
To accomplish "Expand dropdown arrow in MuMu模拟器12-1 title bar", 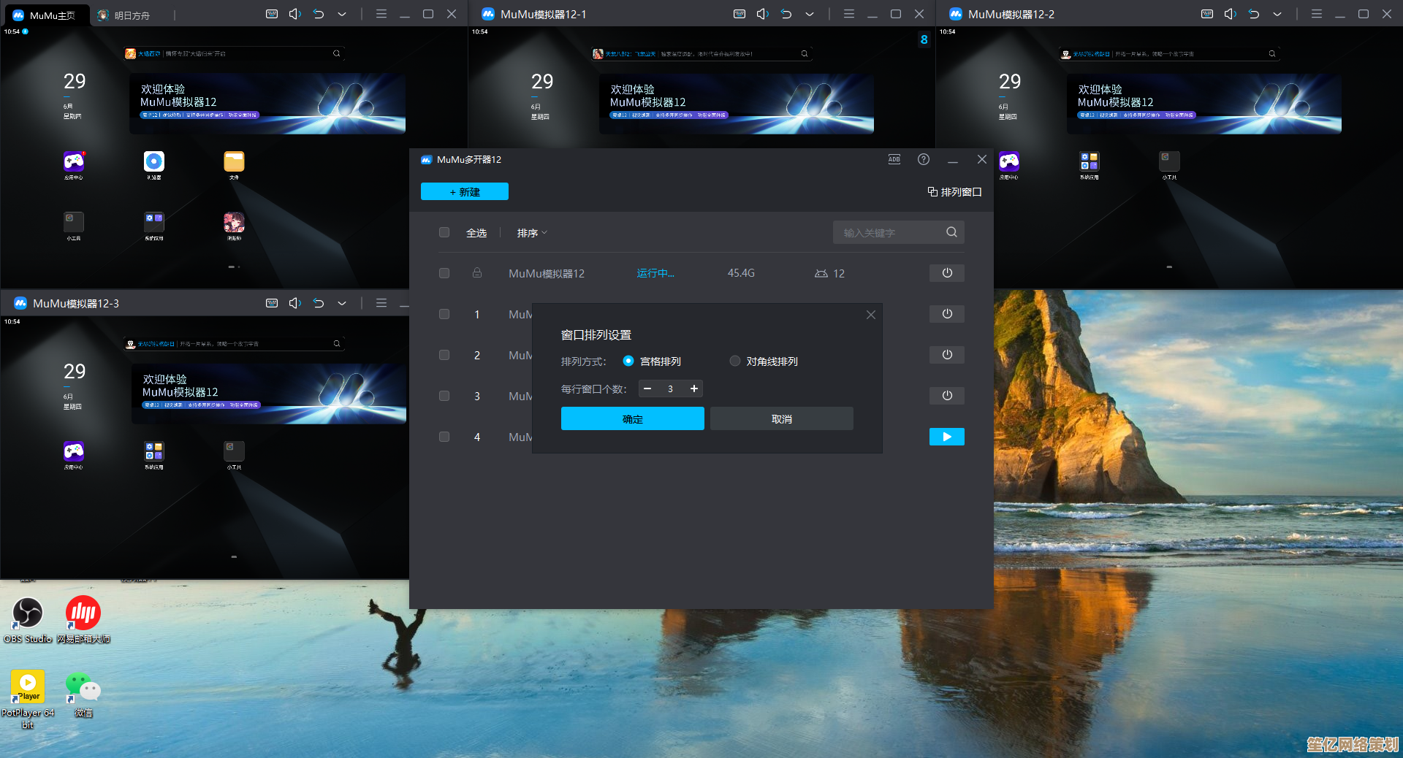I will [x=810, y=14].
